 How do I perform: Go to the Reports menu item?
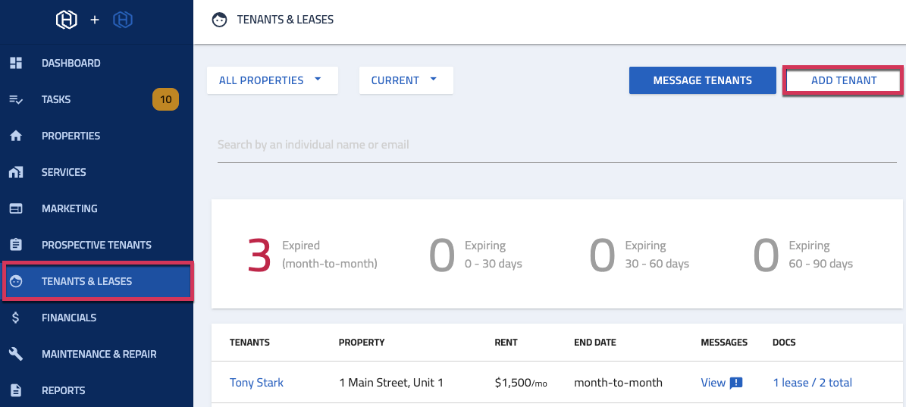click(63, 390)
